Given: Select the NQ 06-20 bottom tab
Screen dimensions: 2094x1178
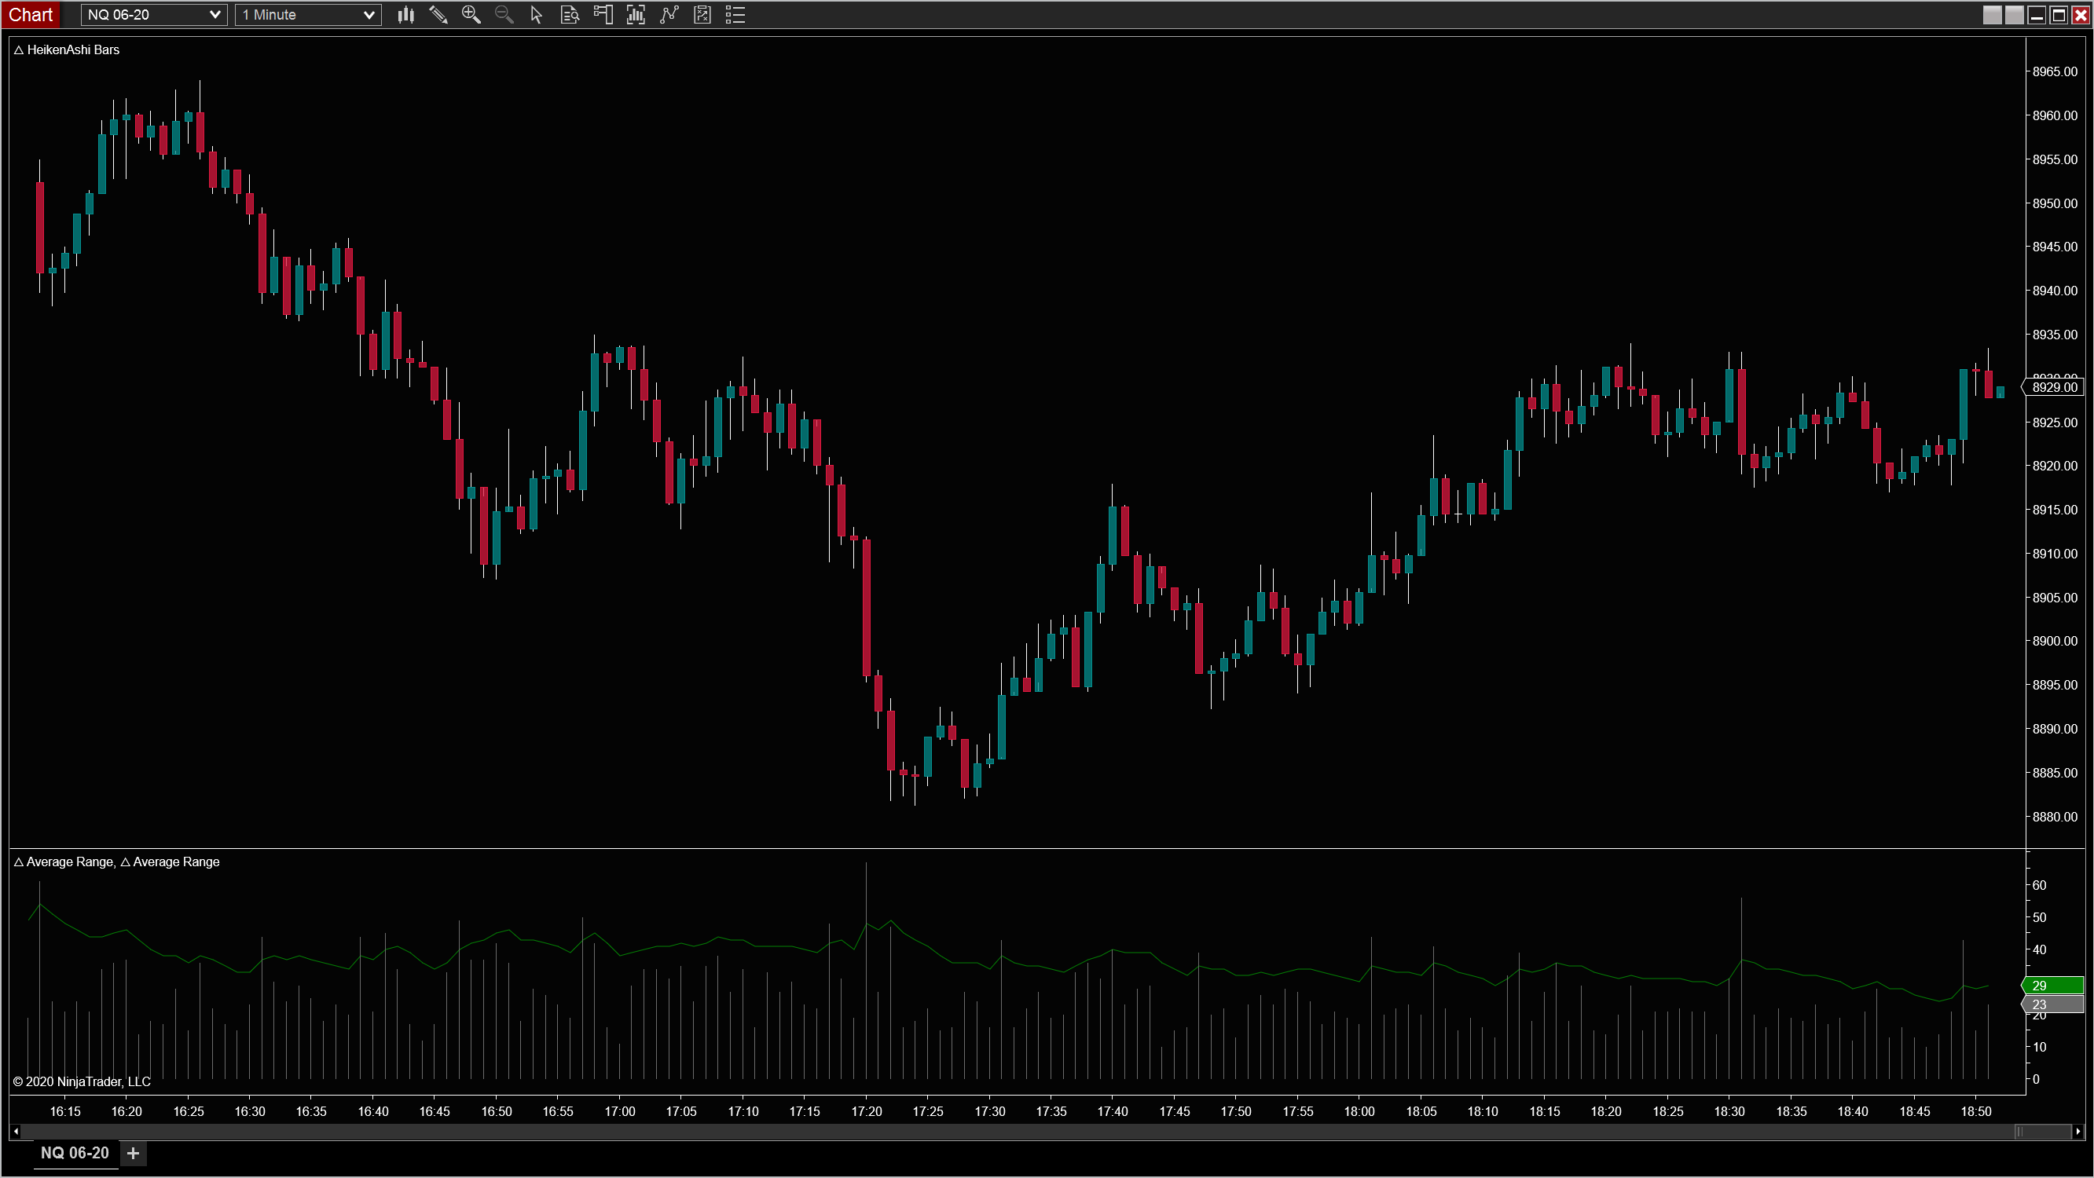Looking at the screenshot, I should coord(75,1153).
